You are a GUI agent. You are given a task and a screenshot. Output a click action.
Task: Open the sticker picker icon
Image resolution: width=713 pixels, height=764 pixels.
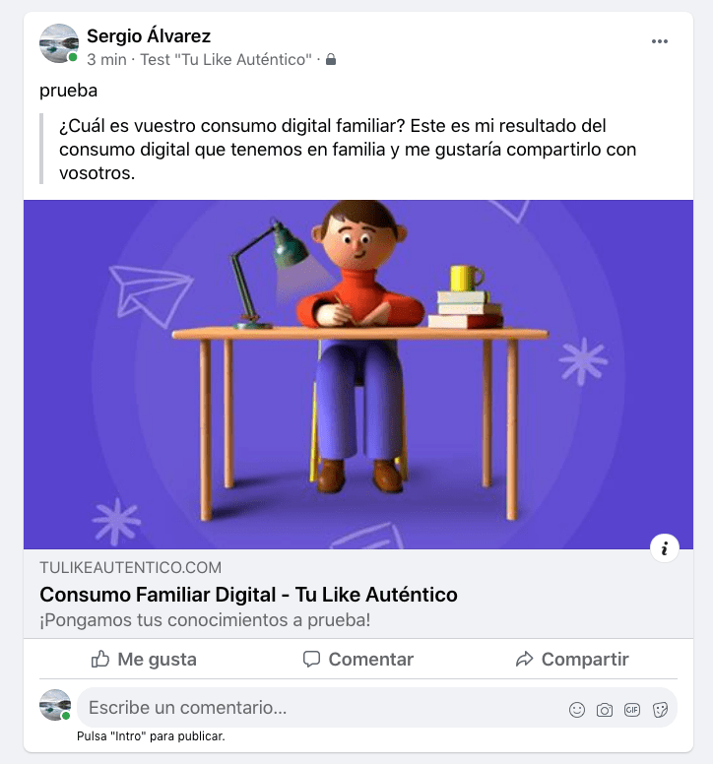pyautogui.click(x=660, y=710)
